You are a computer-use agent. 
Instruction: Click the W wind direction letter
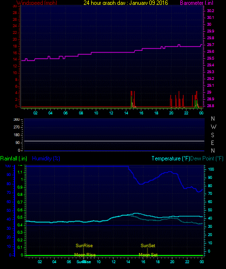tap(213, 127)
